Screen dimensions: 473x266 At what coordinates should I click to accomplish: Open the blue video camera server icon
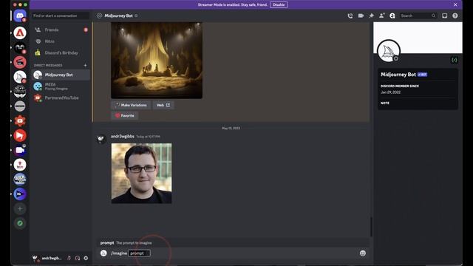coord(20,150)
